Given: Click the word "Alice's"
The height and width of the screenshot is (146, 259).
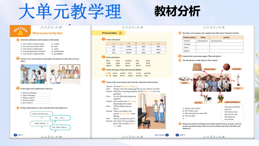Looking at the screenshot, I should tap(128, 65).
